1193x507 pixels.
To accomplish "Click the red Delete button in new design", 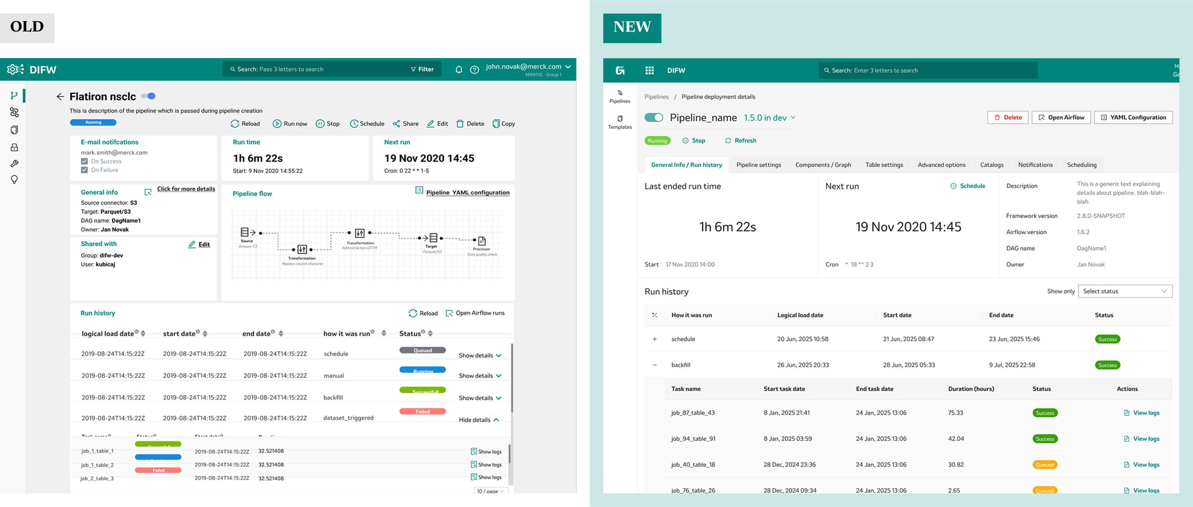I will (1008, 118).
